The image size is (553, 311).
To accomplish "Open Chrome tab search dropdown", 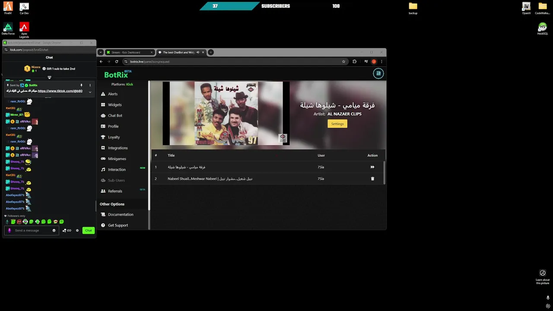I will click(x=100, y=52).
